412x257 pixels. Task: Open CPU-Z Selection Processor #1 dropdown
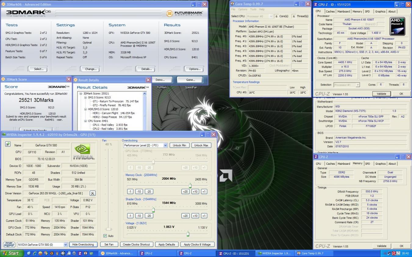click(x=358, y=85)
